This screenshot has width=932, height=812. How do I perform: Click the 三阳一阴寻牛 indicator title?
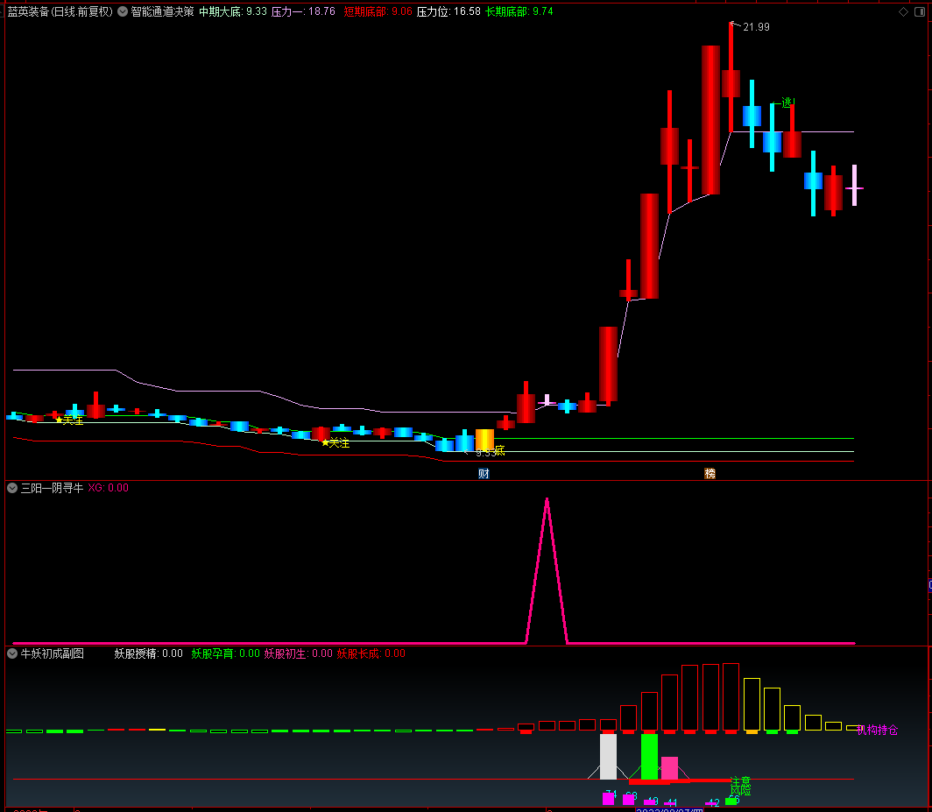click(53, 488)
